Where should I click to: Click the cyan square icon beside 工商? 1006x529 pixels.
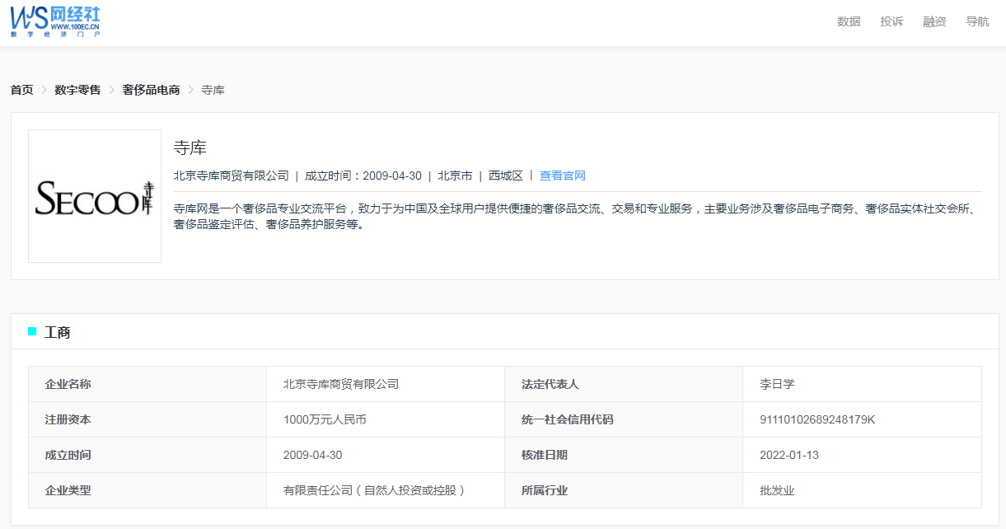tap(32, 331)
